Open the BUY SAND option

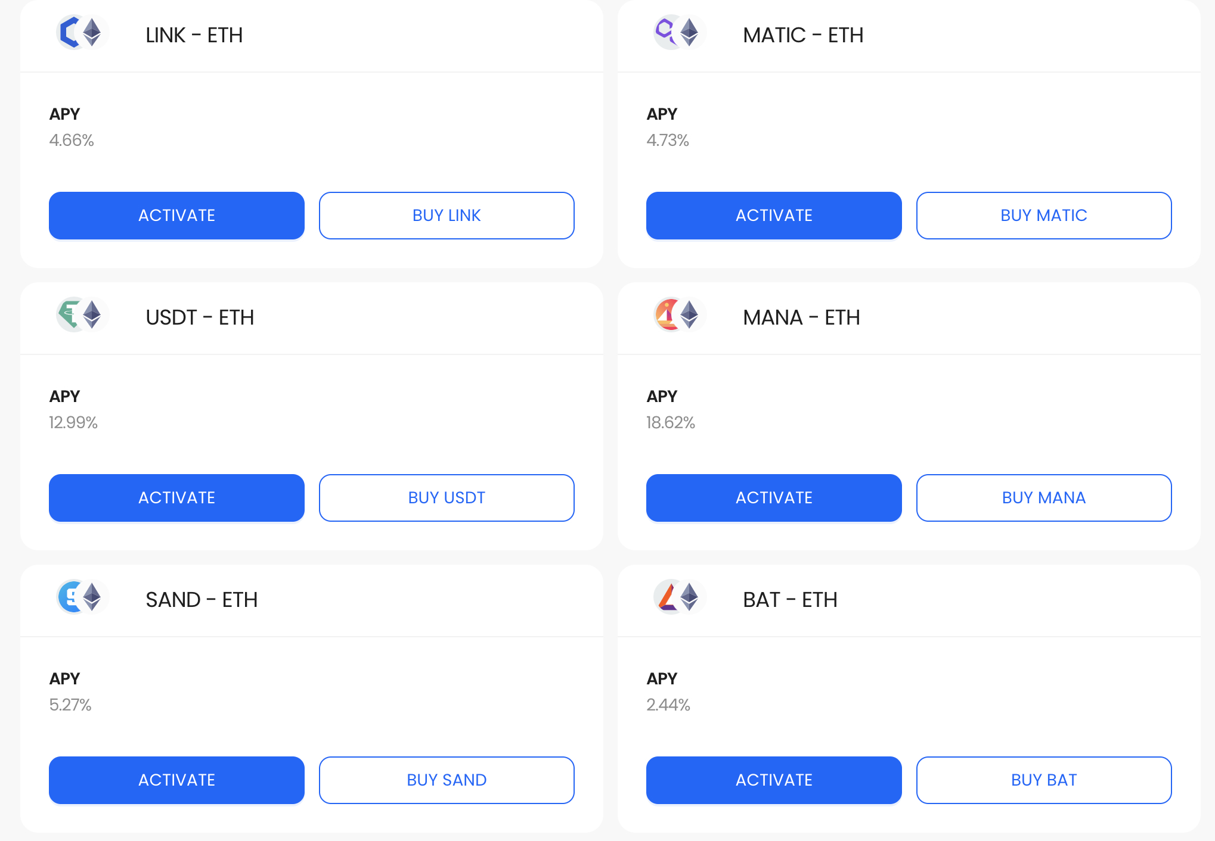pyautogui.click(x=447, y=780)
